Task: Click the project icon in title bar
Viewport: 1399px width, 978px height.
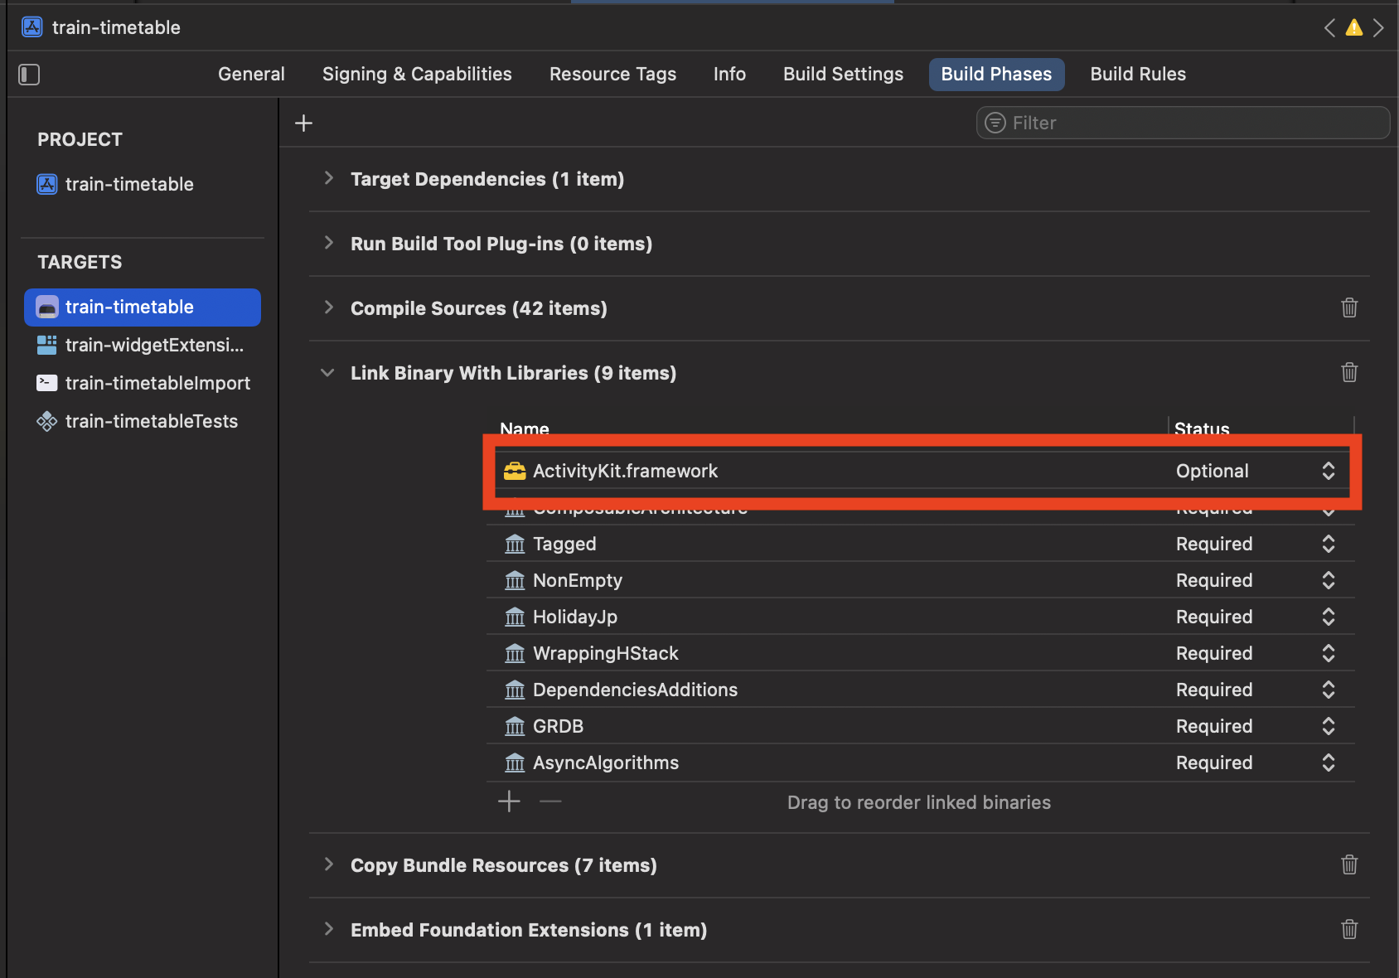Action: click(x=32, y=27)
